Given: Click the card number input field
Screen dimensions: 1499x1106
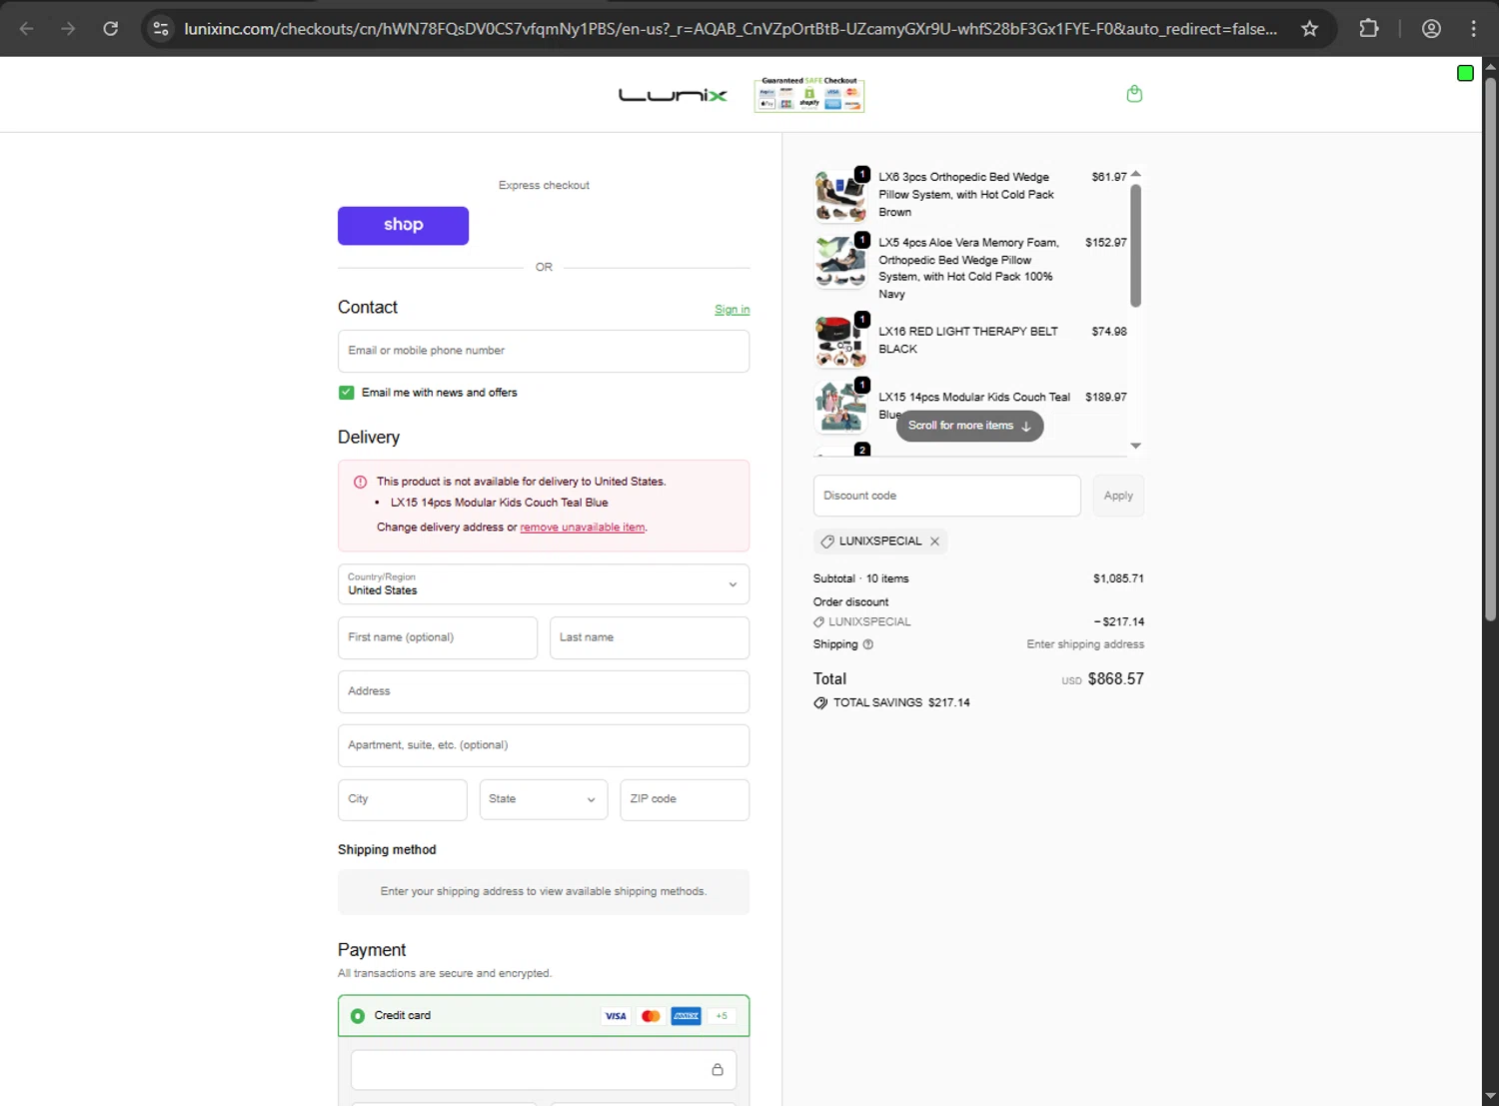Looking at the screenshot, I should point(544,1070).
